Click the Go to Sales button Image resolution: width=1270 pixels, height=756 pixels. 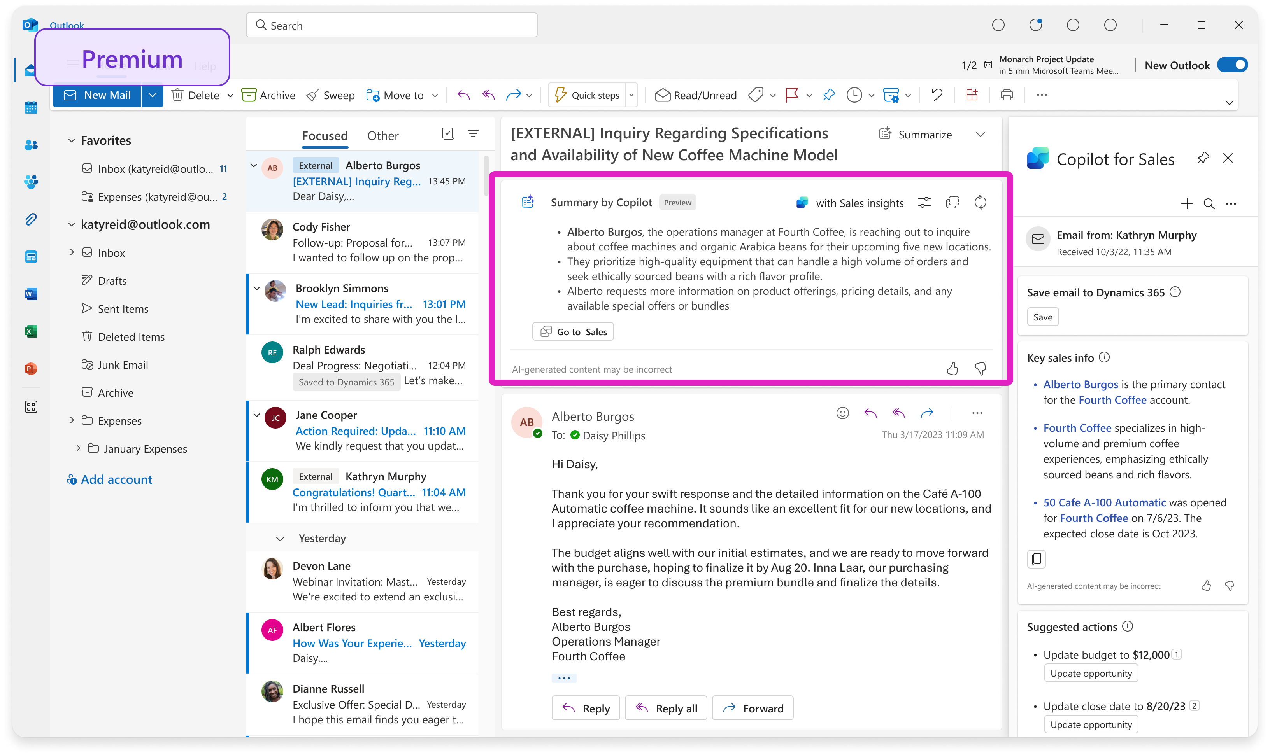point(572,331)
